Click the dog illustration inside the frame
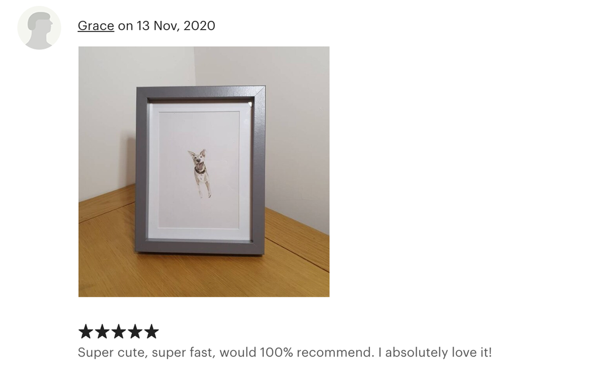The width and height of the screenshot is (597, 379). [x=200, y=173]
